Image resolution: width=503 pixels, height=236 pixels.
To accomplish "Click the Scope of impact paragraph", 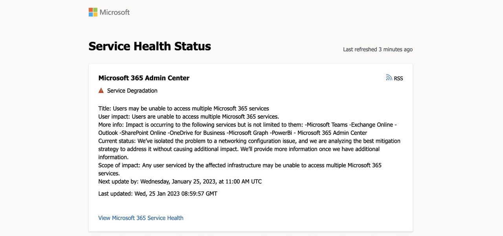I will (x=240, y=165).
